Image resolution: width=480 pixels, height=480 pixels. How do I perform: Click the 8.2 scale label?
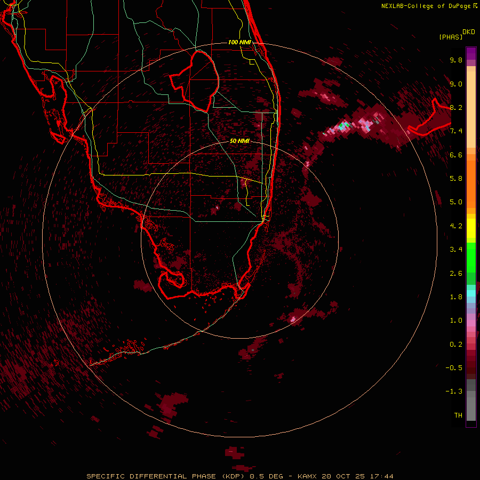[456, 107]
